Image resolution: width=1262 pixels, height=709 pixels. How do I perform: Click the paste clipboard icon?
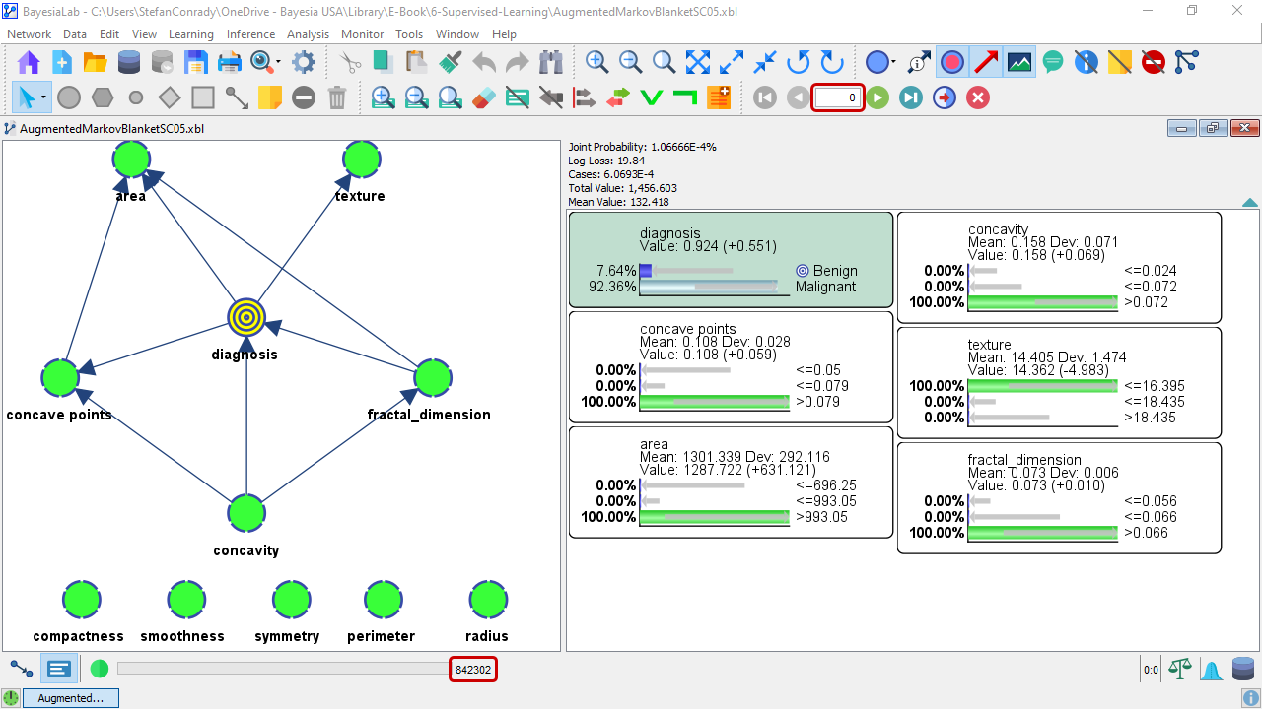[416, 62]
